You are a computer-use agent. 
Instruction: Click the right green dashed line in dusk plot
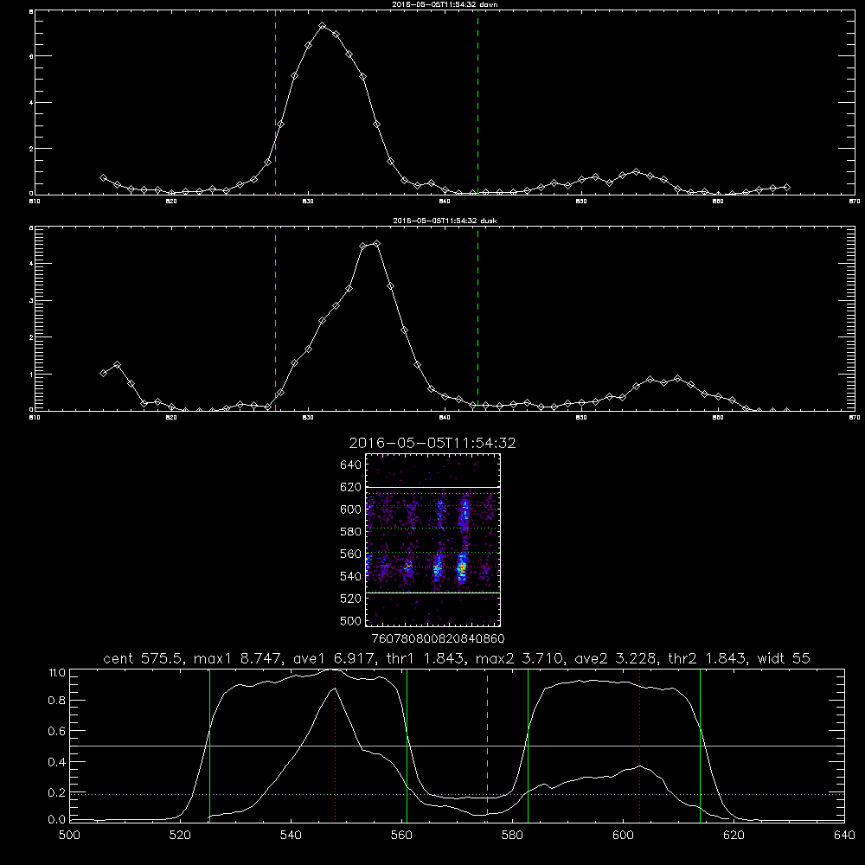click(477, 318)
